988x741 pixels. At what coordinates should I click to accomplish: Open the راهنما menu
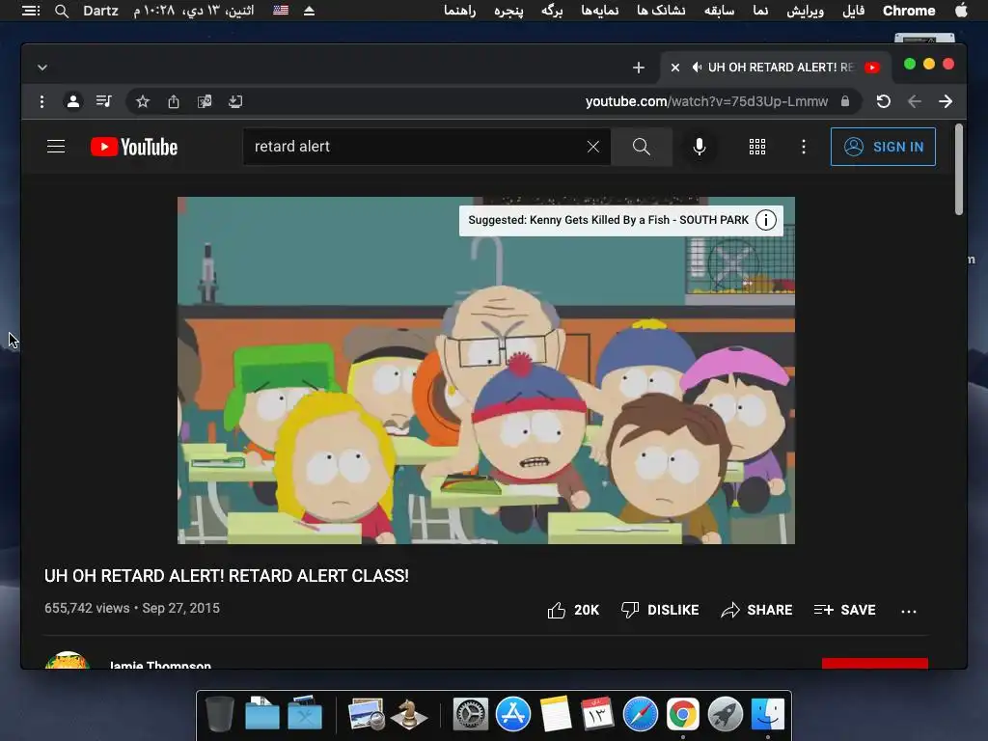(x=460, y=11)
